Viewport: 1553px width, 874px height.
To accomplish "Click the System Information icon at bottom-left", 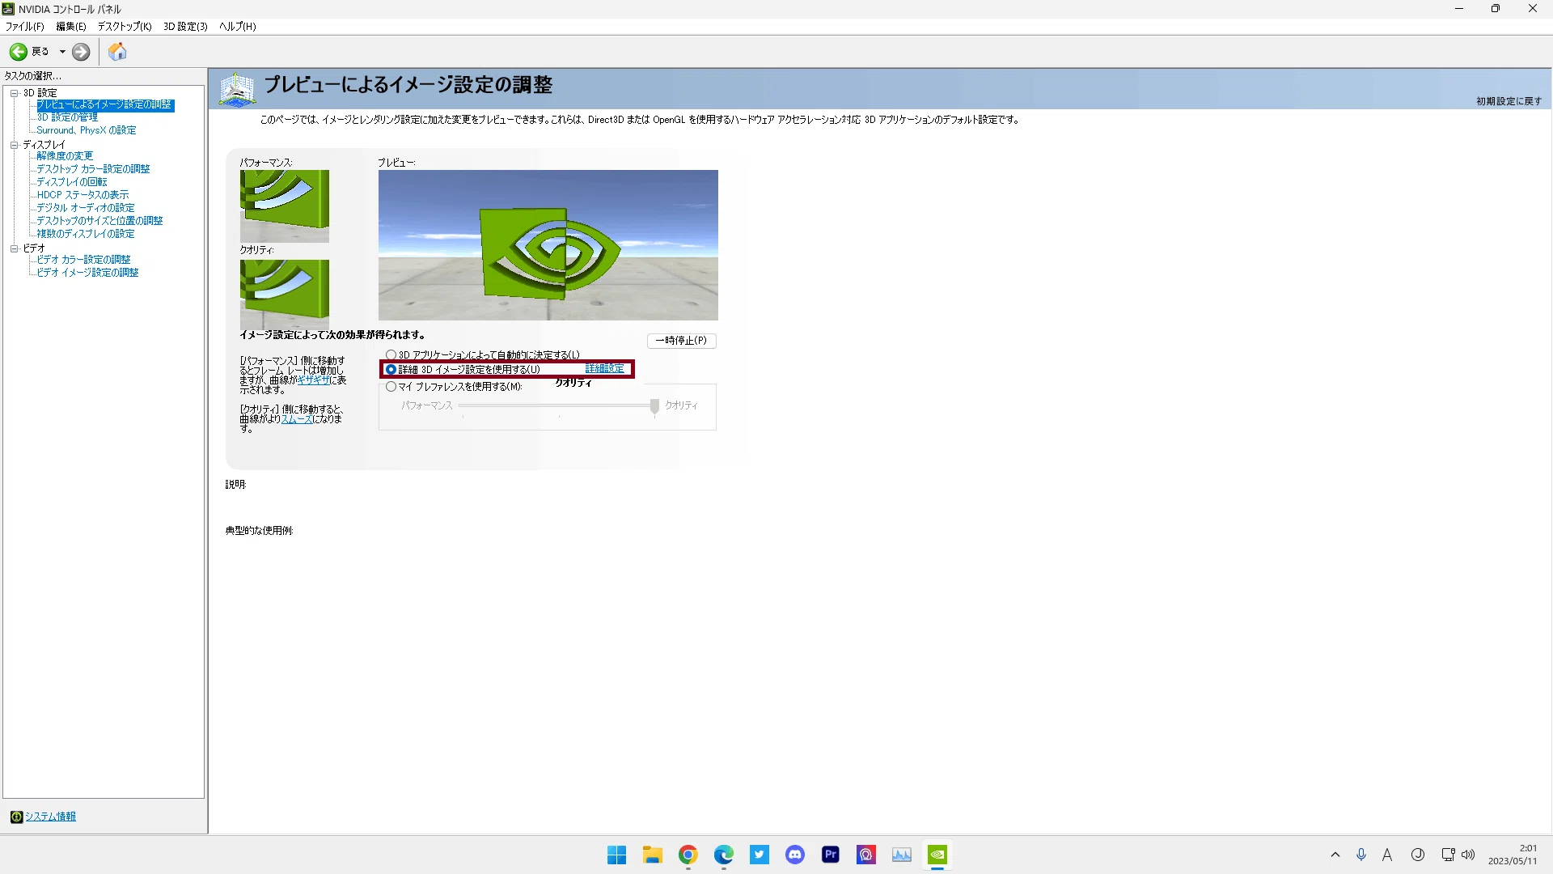I will [x=16, y=817].
